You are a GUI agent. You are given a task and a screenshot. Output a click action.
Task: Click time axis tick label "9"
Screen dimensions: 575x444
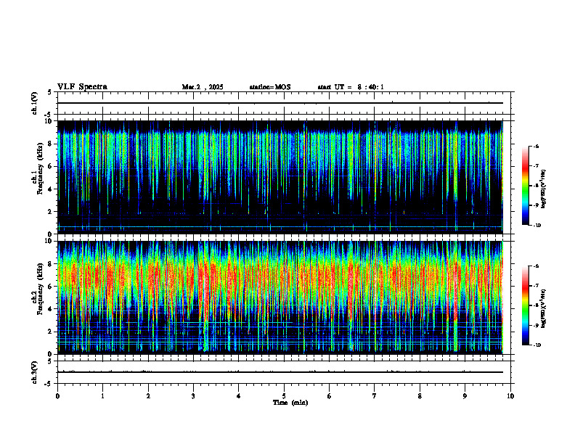[465, 395]
